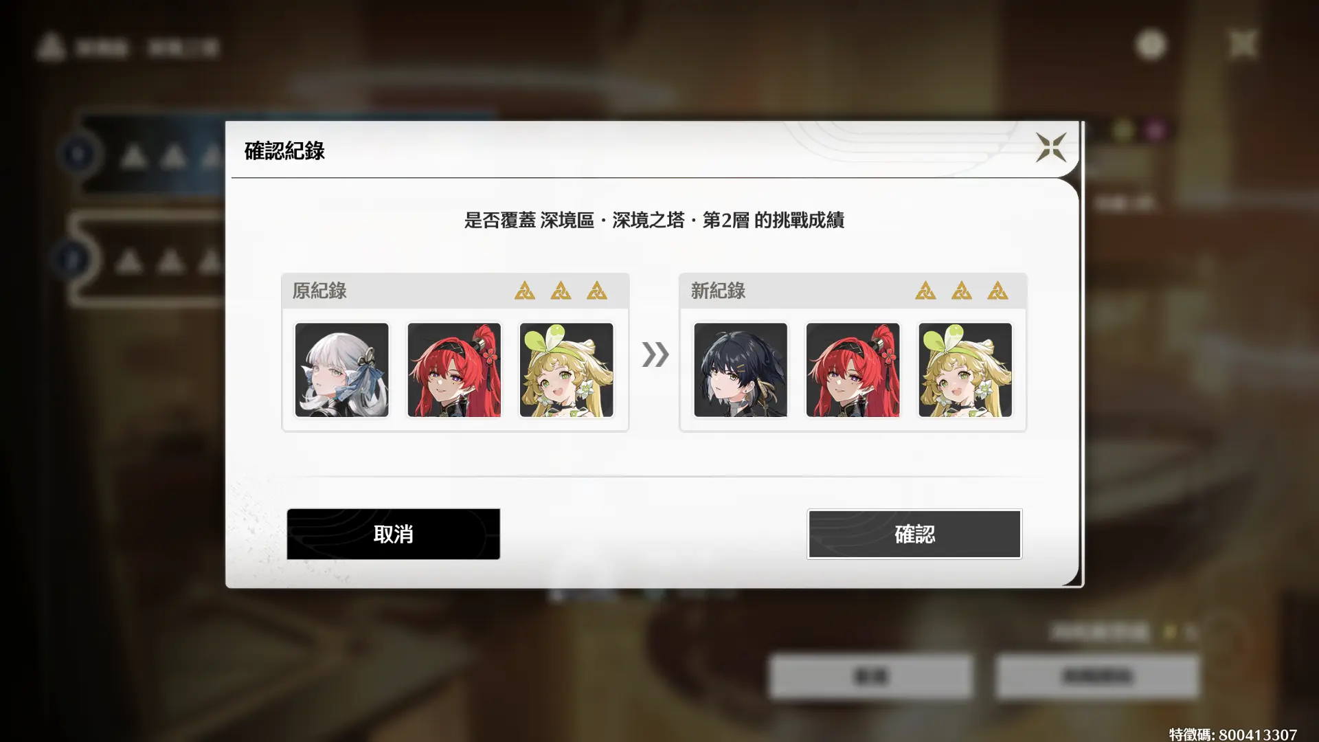
Task: Select blonde character portrait in 新紀錄
Action: [x=965, y=370]
